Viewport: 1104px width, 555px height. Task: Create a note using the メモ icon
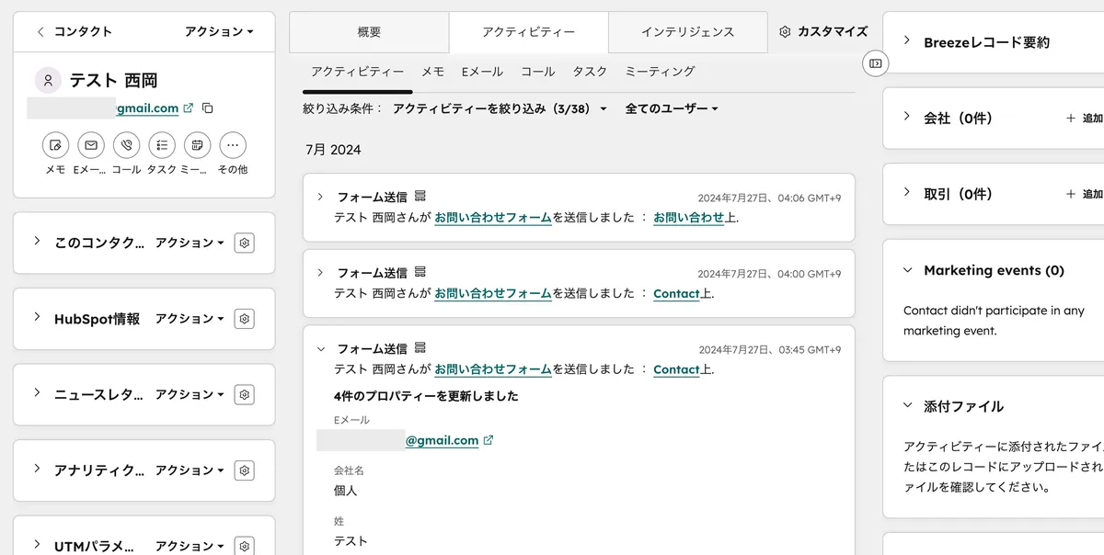pyautogui.click(x=55, y=145)
